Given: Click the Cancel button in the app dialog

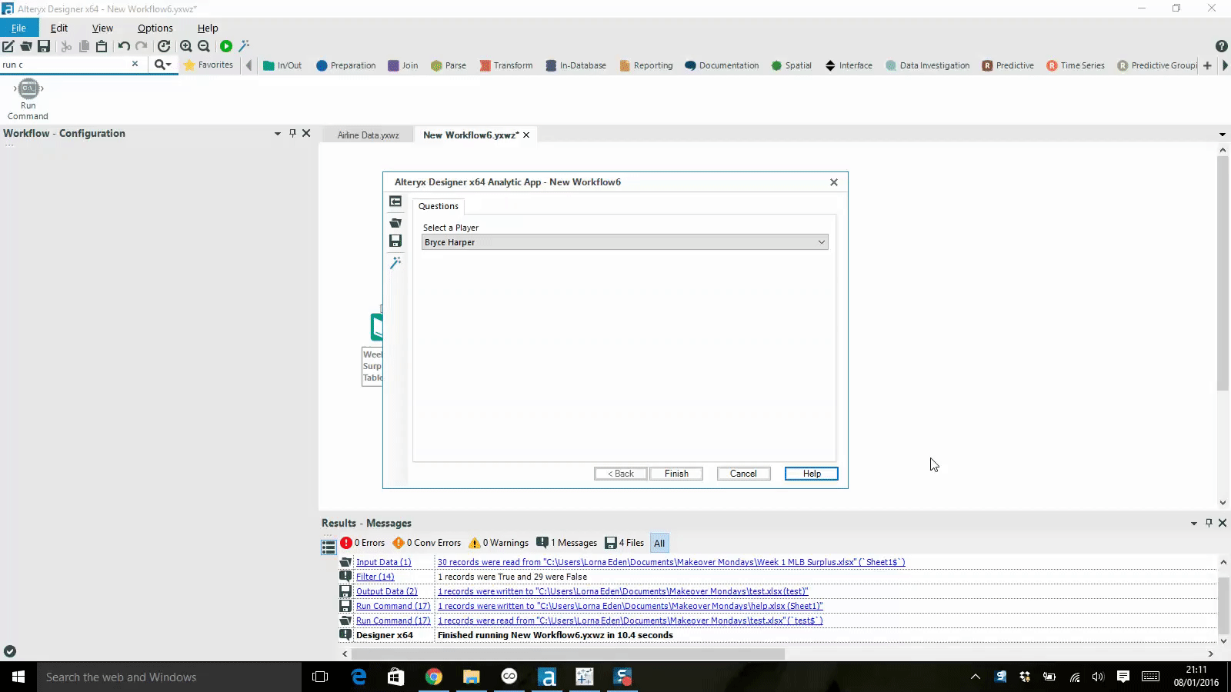Looking at the screenshot, I should coord(743,474).
